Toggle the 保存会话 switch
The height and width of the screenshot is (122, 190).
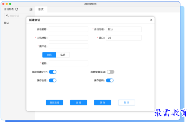[x=53, y=81]
